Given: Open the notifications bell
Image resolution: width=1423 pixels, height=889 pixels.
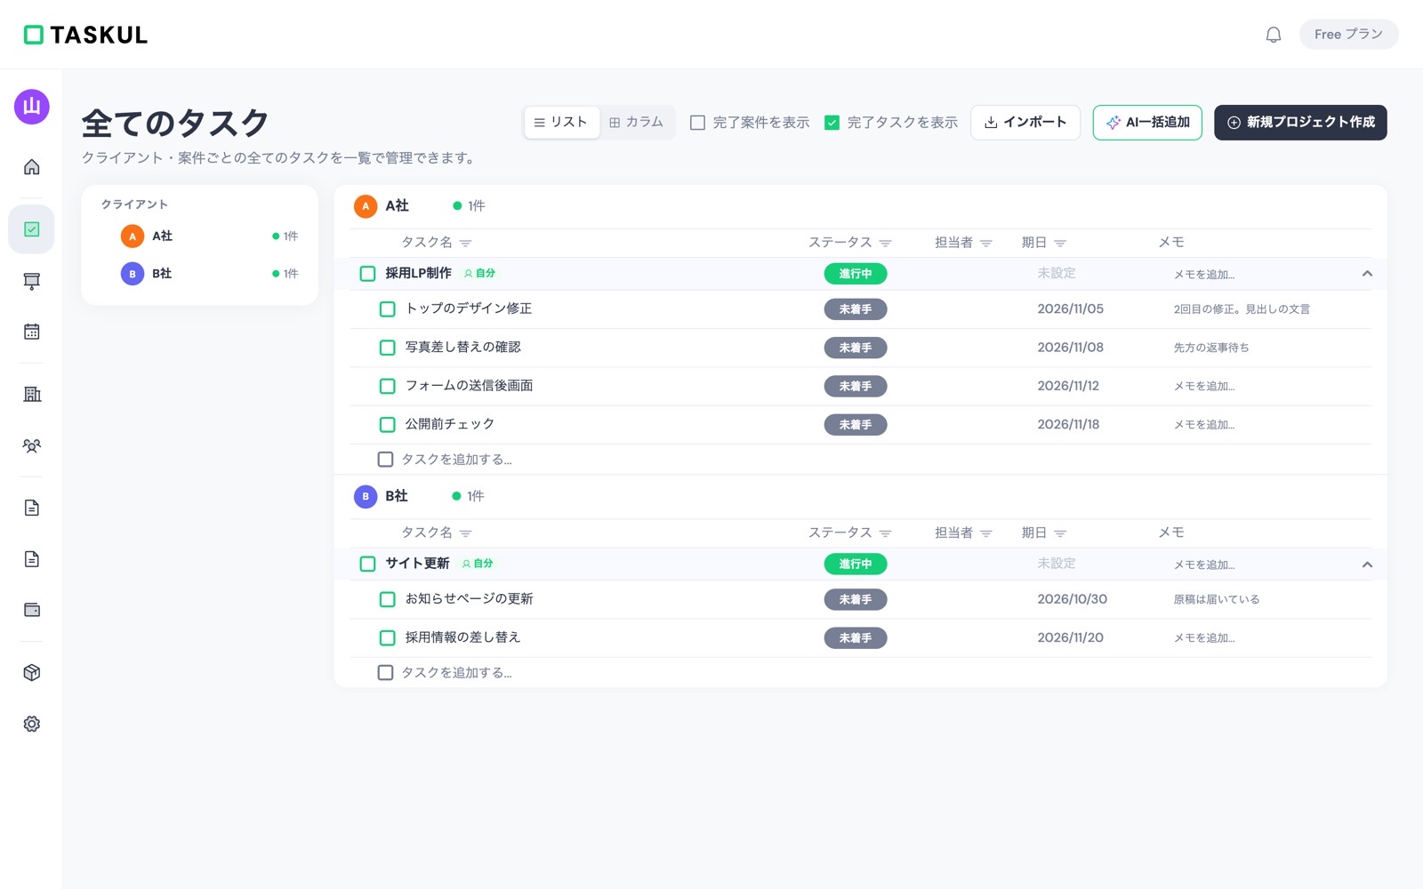Looking at the screenshot, I should (x=1273, y=35).
